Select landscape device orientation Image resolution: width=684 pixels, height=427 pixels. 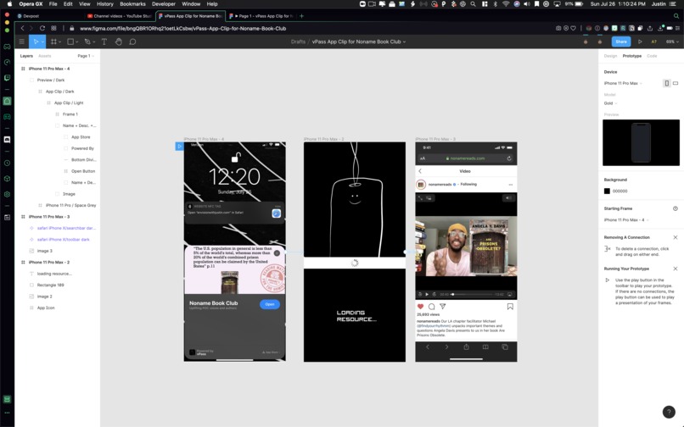point(676,83)
